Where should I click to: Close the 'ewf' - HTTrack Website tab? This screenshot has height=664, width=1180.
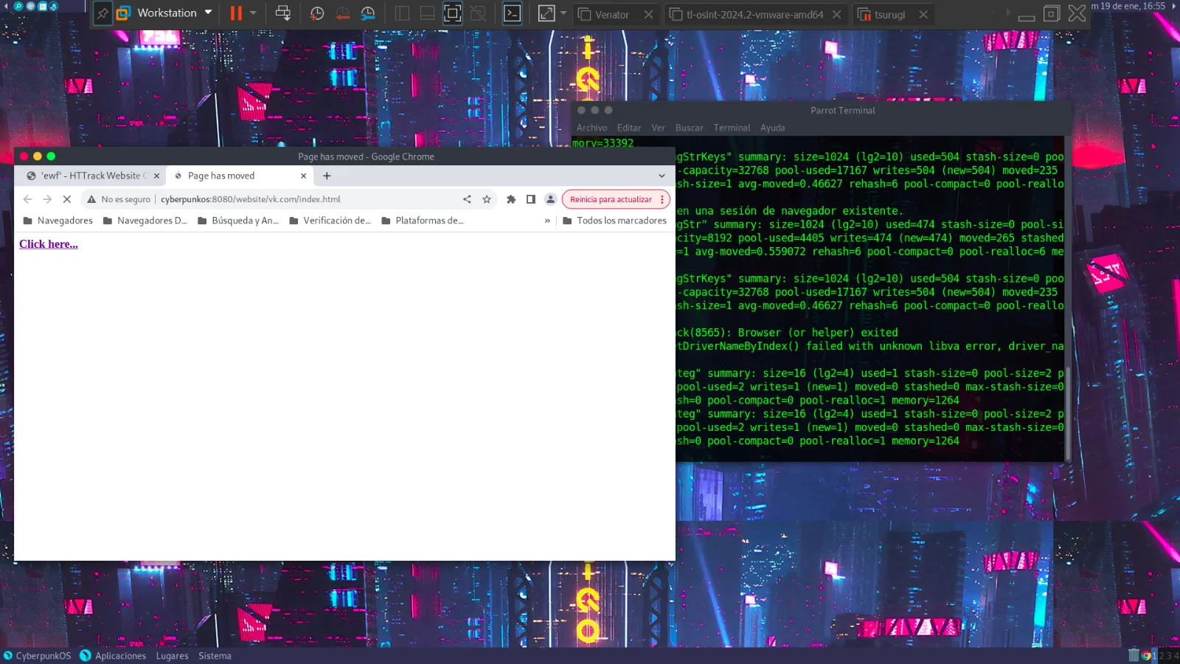(x=156, y=176)
